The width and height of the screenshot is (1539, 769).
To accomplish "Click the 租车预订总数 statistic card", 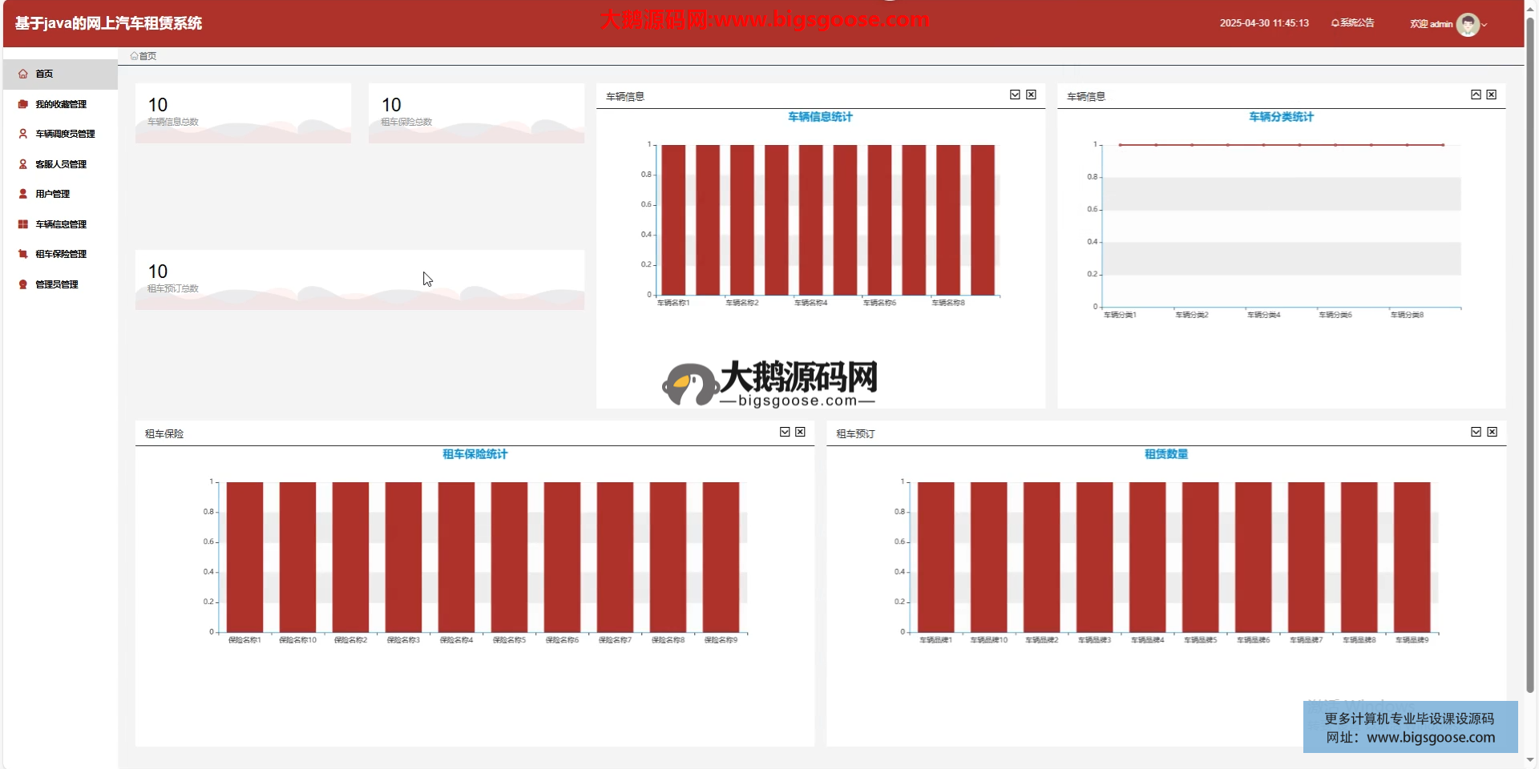I will [359, 280].
